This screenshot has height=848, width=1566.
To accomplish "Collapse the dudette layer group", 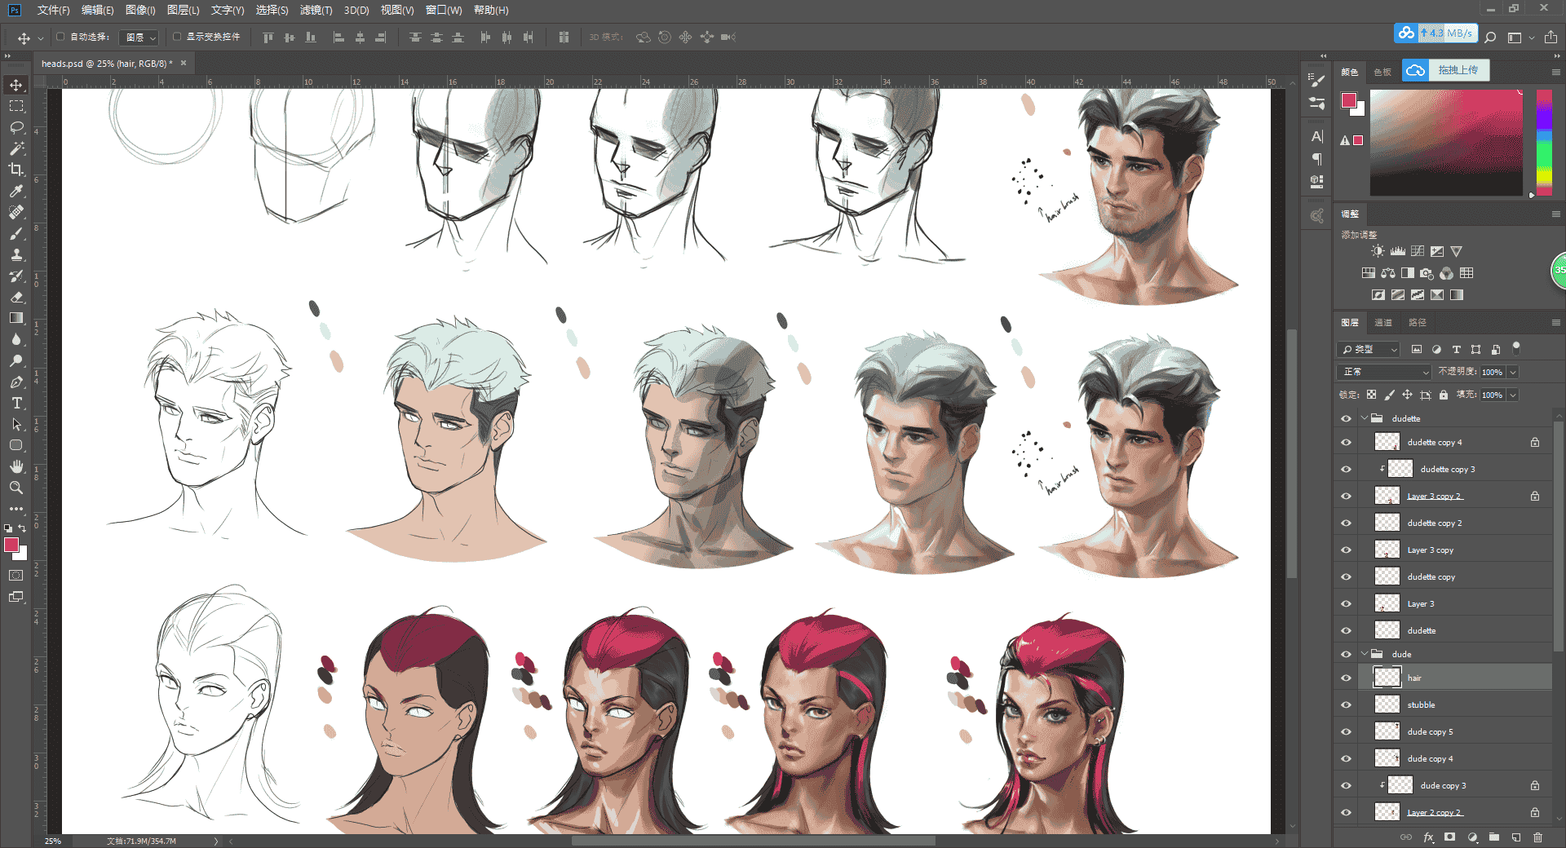I will click(1365, 418).
